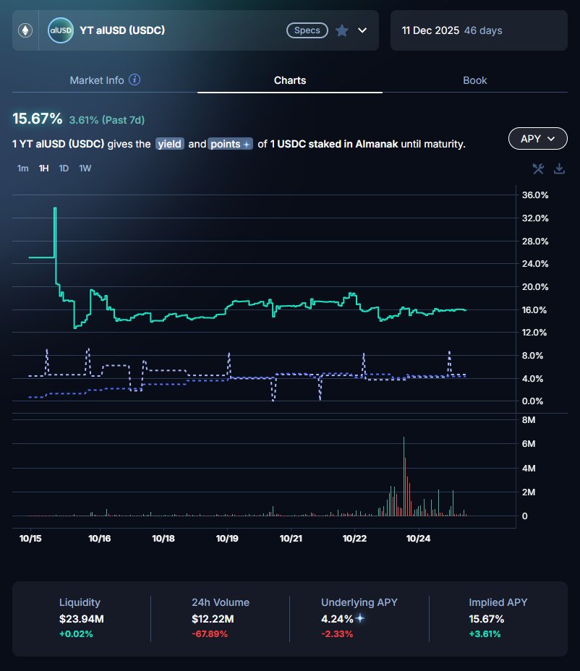Click the yield badge in description

(171, 144)
